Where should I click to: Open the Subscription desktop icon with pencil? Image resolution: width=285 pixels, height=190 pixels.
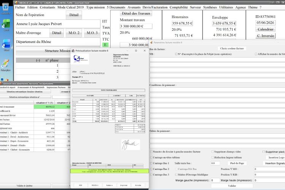(6, 65)
